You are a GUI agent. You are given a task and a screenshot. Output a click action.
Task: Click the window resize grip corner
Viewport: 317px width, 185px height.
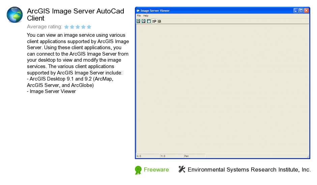tap(308, 156)
